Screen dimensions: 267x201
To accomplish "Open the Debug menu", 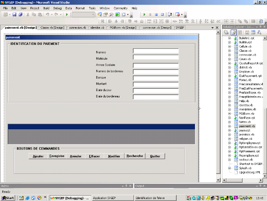I will pyautogui.click(x=58, y=8).
